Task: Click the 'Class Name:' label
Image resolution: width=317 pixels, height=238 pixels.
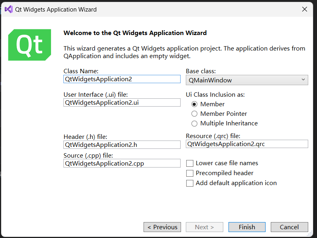Action: click(x=81, y=71)
